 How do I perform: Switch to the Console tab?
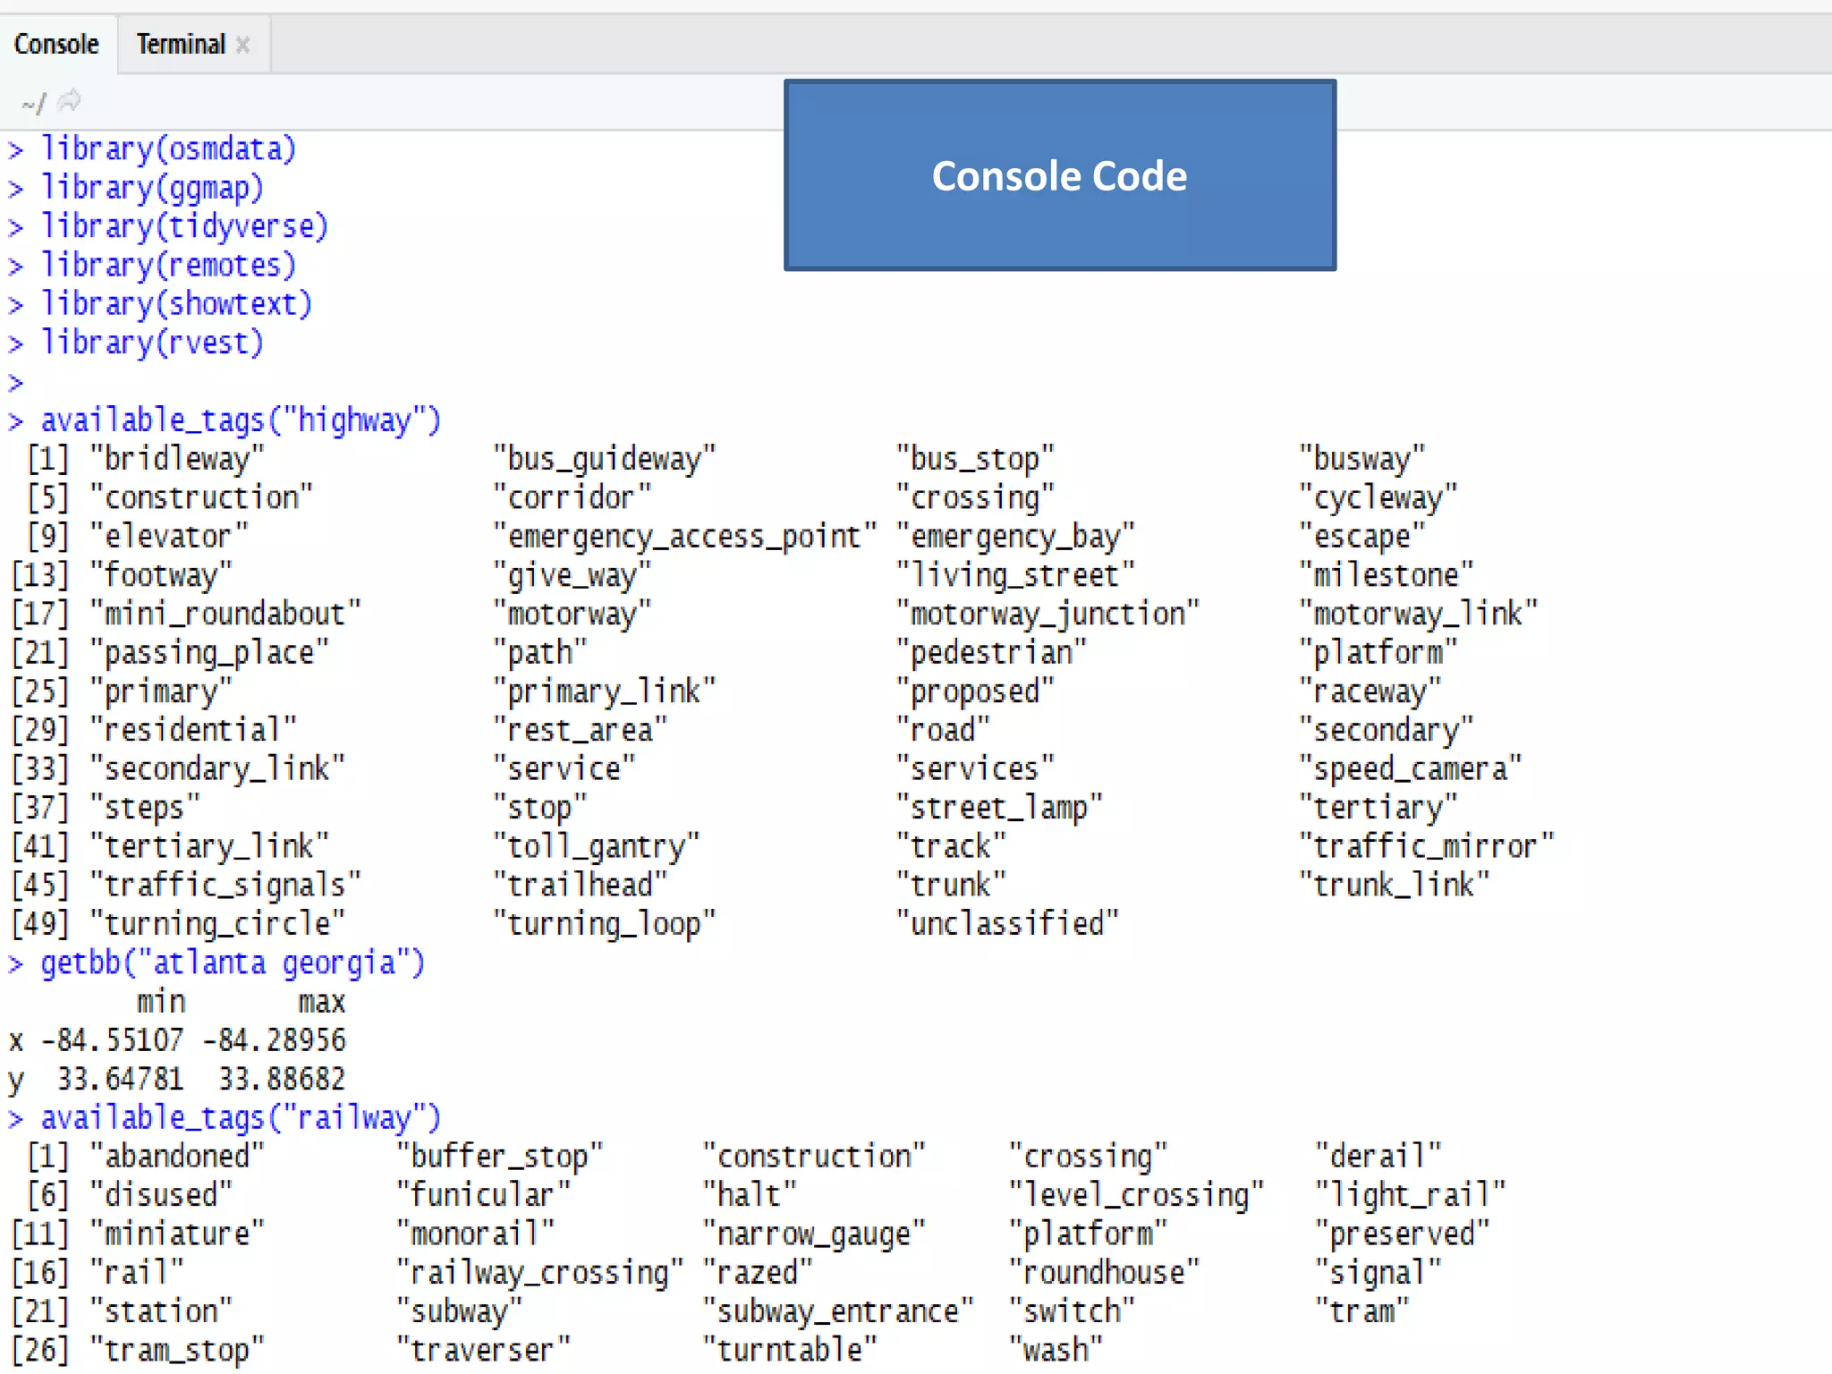pyautogui.click(x=56, y=44)
